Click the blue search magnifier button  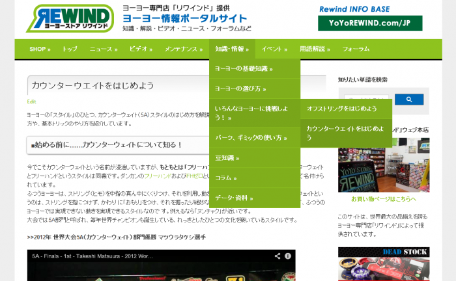pos(409,100)
